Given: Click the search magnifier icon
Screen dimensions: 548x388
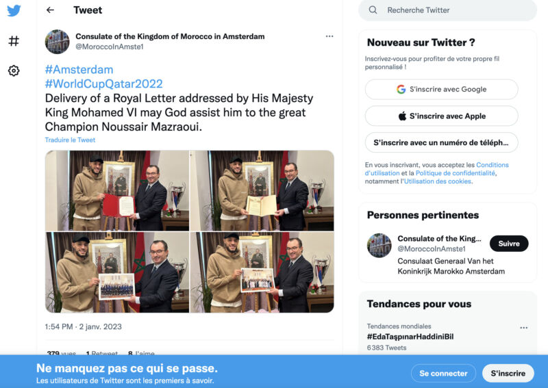Looking at the screenshot, I should (x=373, y=10).
